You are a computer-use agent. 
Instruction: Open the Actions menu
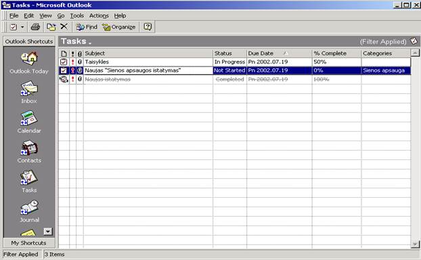click(99, 16)
